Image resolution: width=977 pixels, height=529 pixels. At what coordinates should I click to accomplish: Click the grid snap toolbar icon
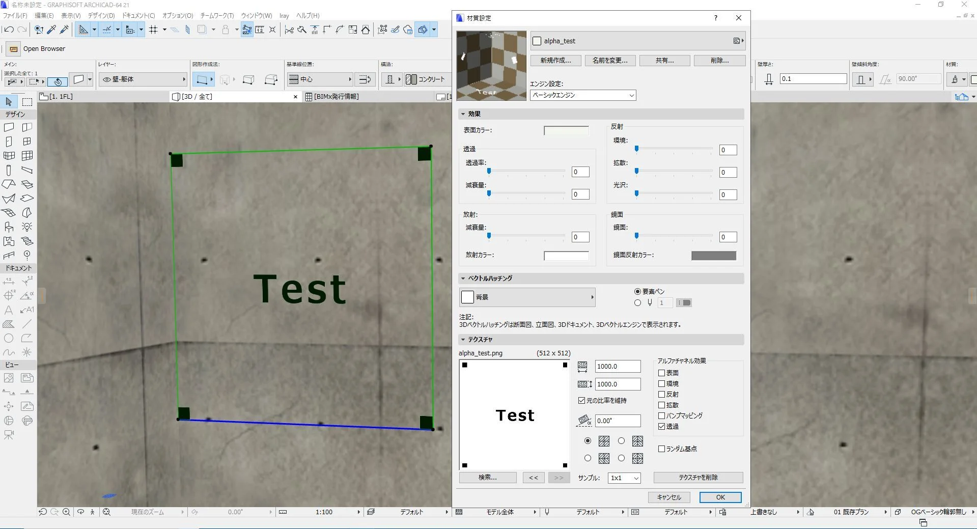[153, 30]
